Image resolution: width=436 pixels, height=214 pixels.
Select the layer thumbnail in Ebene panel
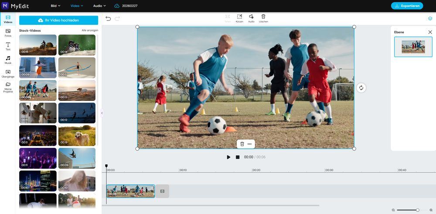point(413,47)
